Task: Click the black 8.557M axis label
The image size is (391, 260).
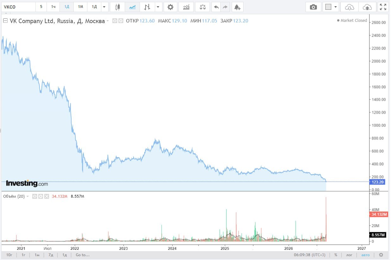Action: [x=378, y=235]
